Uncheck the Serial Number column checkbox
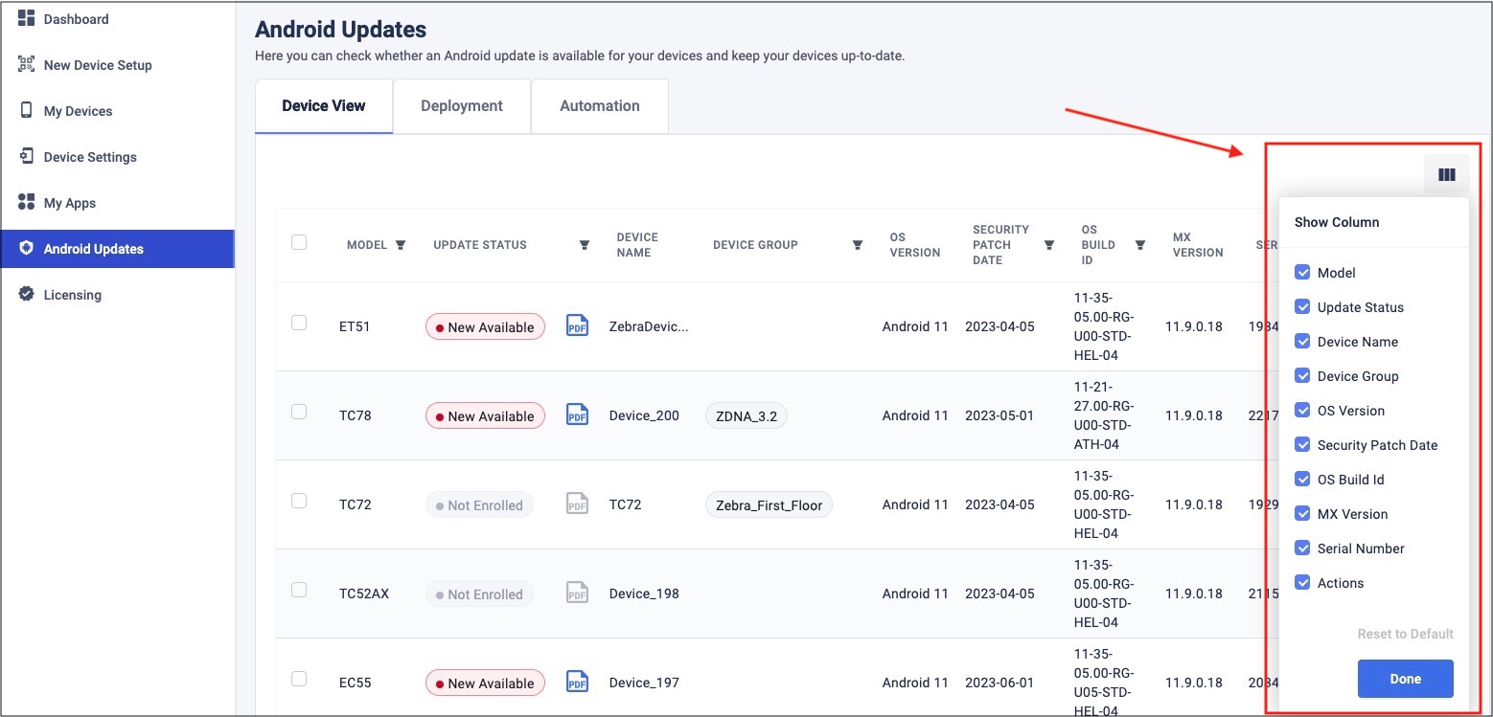The image size is (1493, 717). pyautogui.click(x=1302, y=549)
